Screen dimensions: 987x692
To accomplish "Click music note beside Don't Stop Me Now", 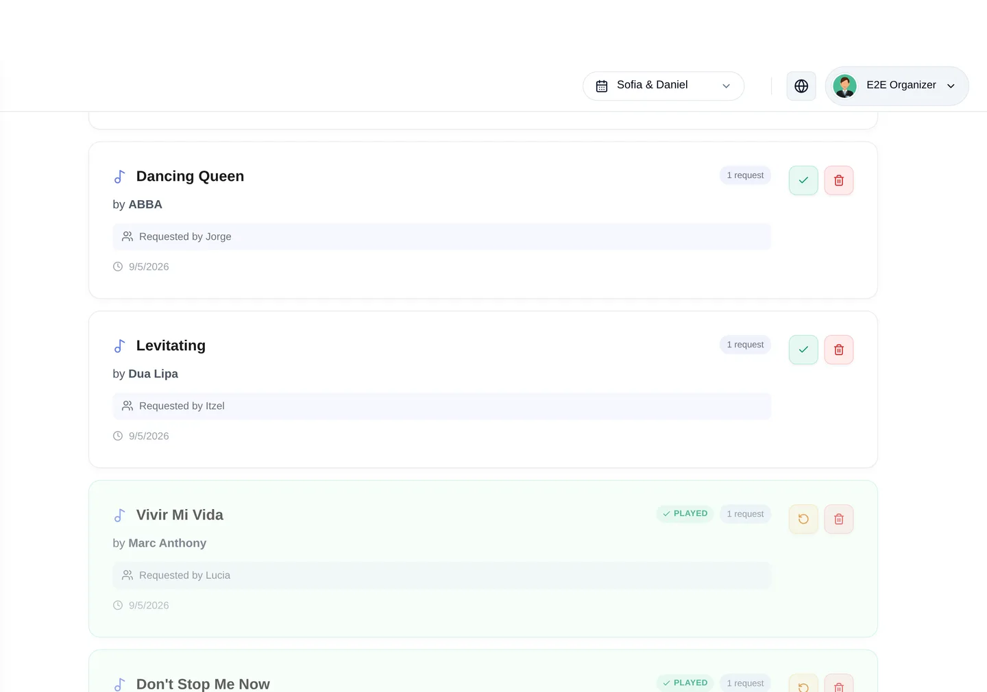I will 119,684.
